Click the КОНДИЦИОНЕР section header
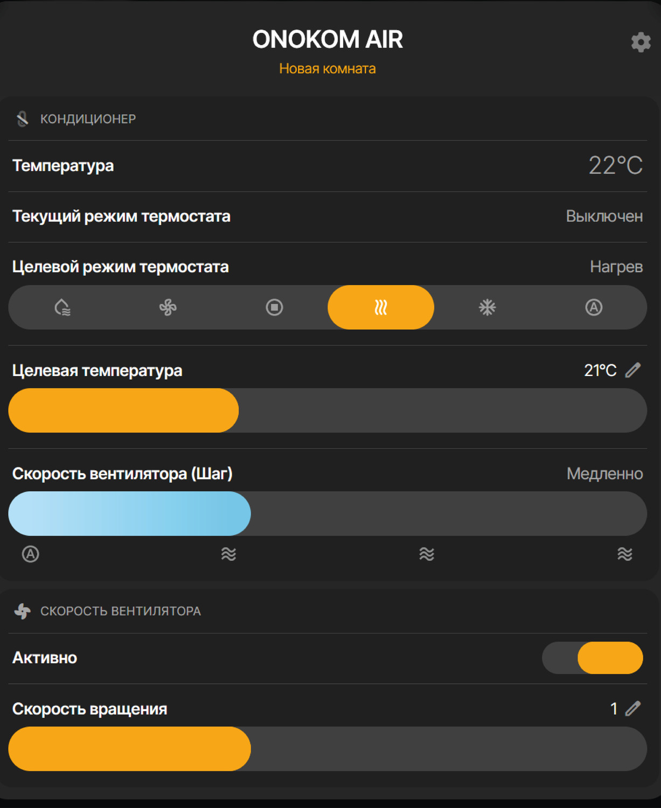The height and width of the screenshot is (808, 661). click(87, 119)
